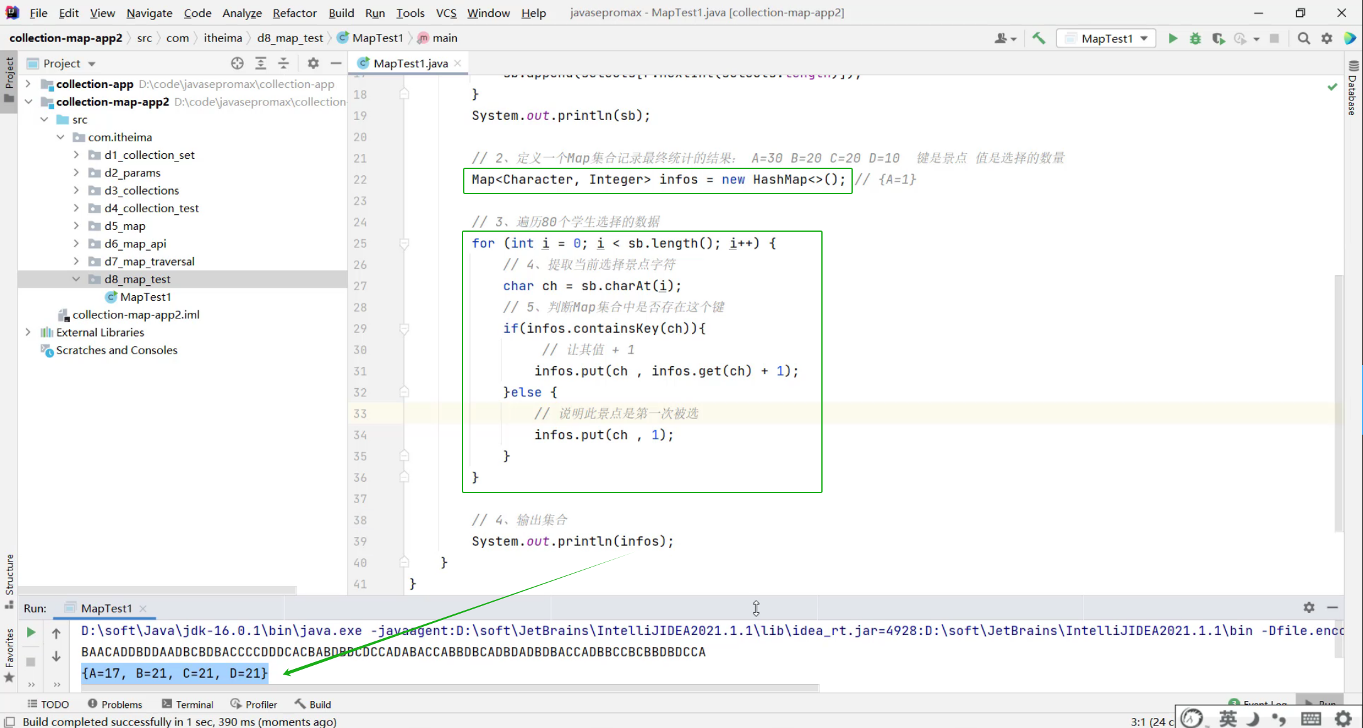Expand the d5_map package
Screen dimensions: 1363x728
(76, 225)
